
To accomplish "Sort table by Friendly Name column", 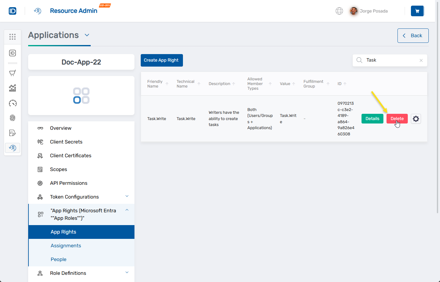I will pos(155,84).
